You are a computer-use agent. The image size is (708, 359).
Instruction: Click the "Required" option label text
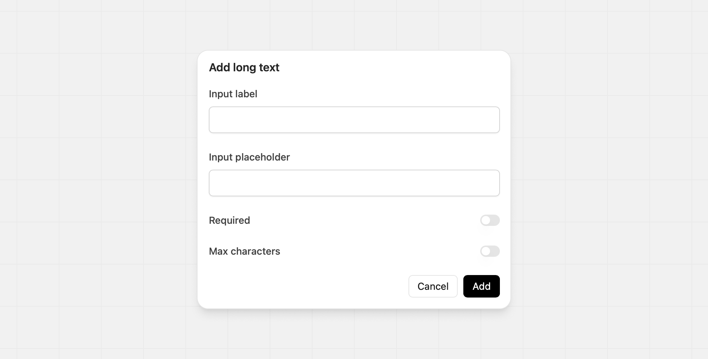pyautogui.click(x=229, y=220)
